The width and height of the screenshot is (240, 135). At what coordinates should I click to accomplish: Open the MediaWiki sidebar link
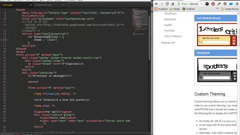pyautogui.click(x=170, y=19)
